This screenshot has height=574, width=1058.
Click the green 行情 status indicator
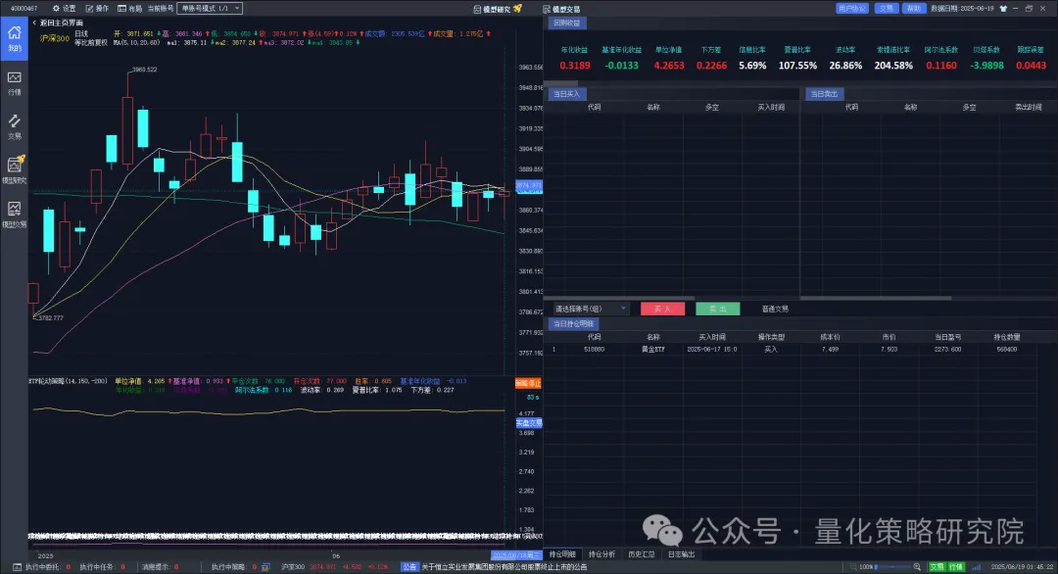coord(956,567)
